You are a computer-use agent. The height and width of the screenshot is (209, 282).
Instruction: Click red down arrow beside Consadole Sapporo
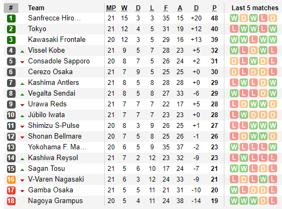point(22,62)
